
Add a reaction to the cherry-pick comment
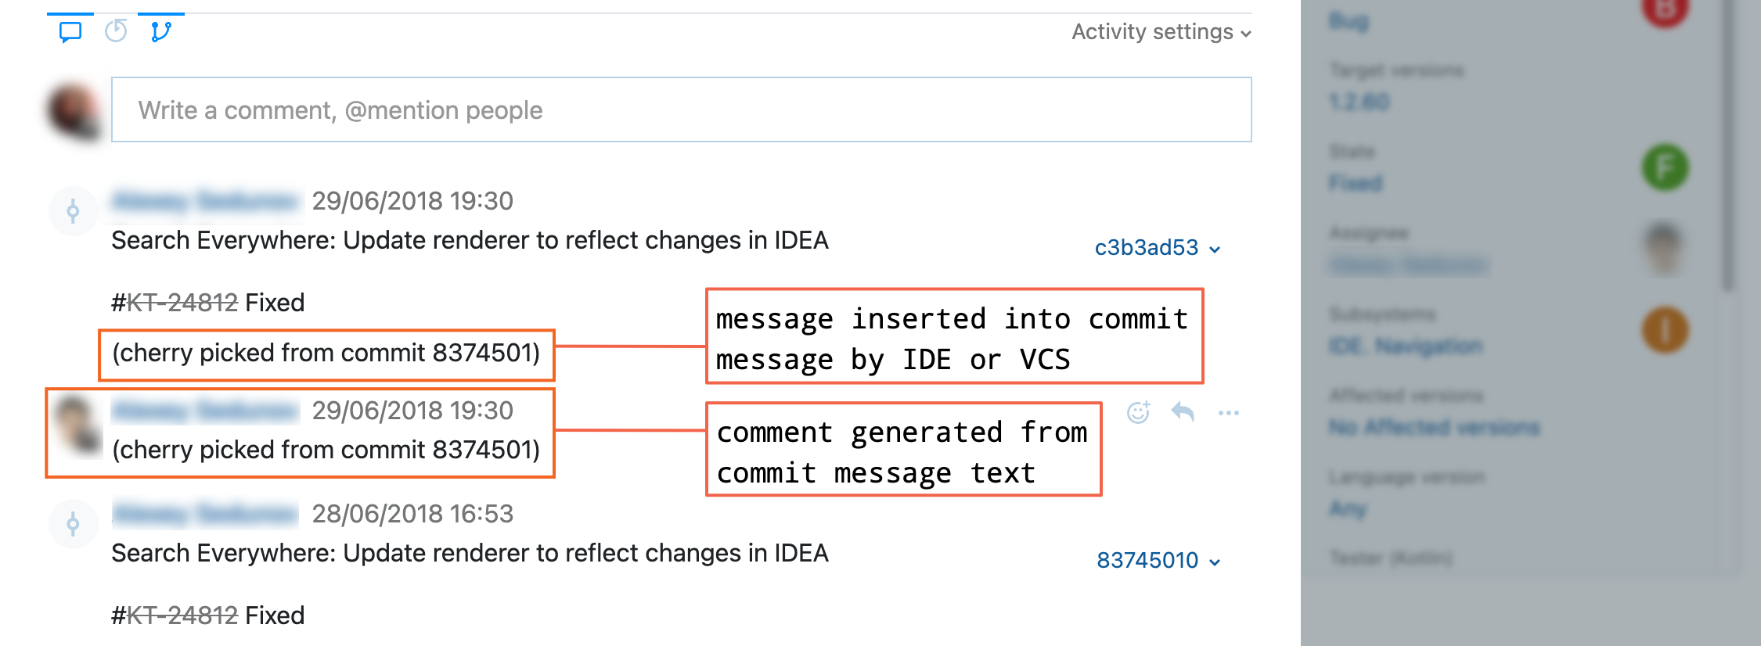pyautogui.click(x=1138, y=413)
